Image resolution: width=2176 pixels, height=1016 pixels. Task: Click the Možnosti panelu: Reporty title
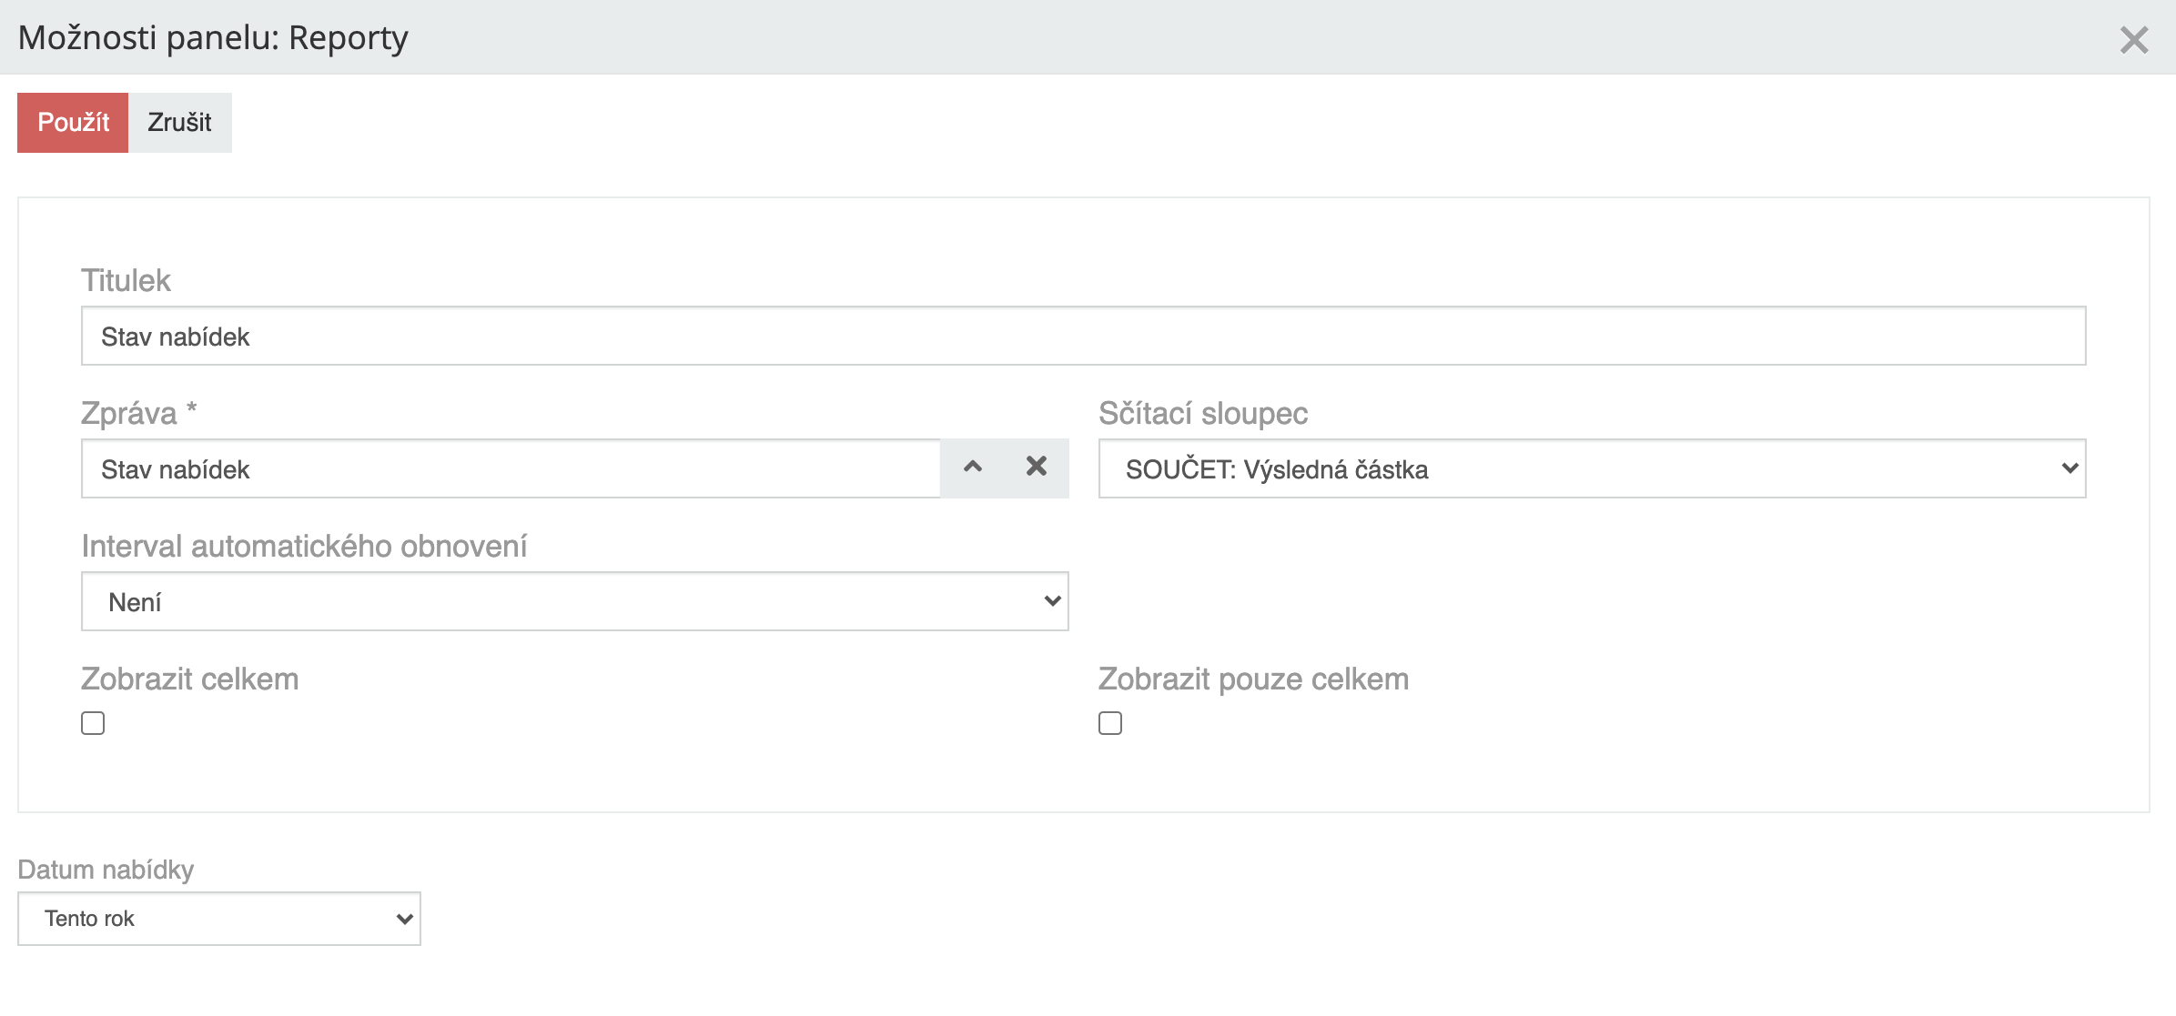213,38
